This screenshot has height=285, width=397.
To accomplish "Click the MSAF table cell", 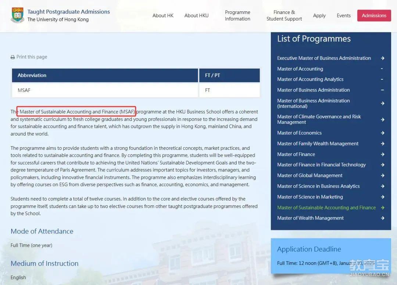I will (105, 90).
